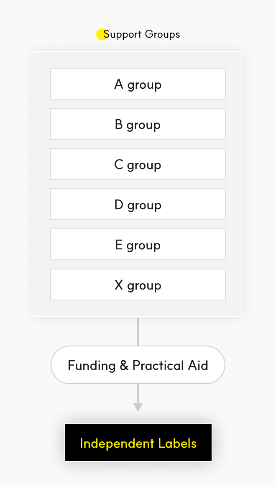Open the D group box
This screenshot has height=487, width=276.
point(138,204)
